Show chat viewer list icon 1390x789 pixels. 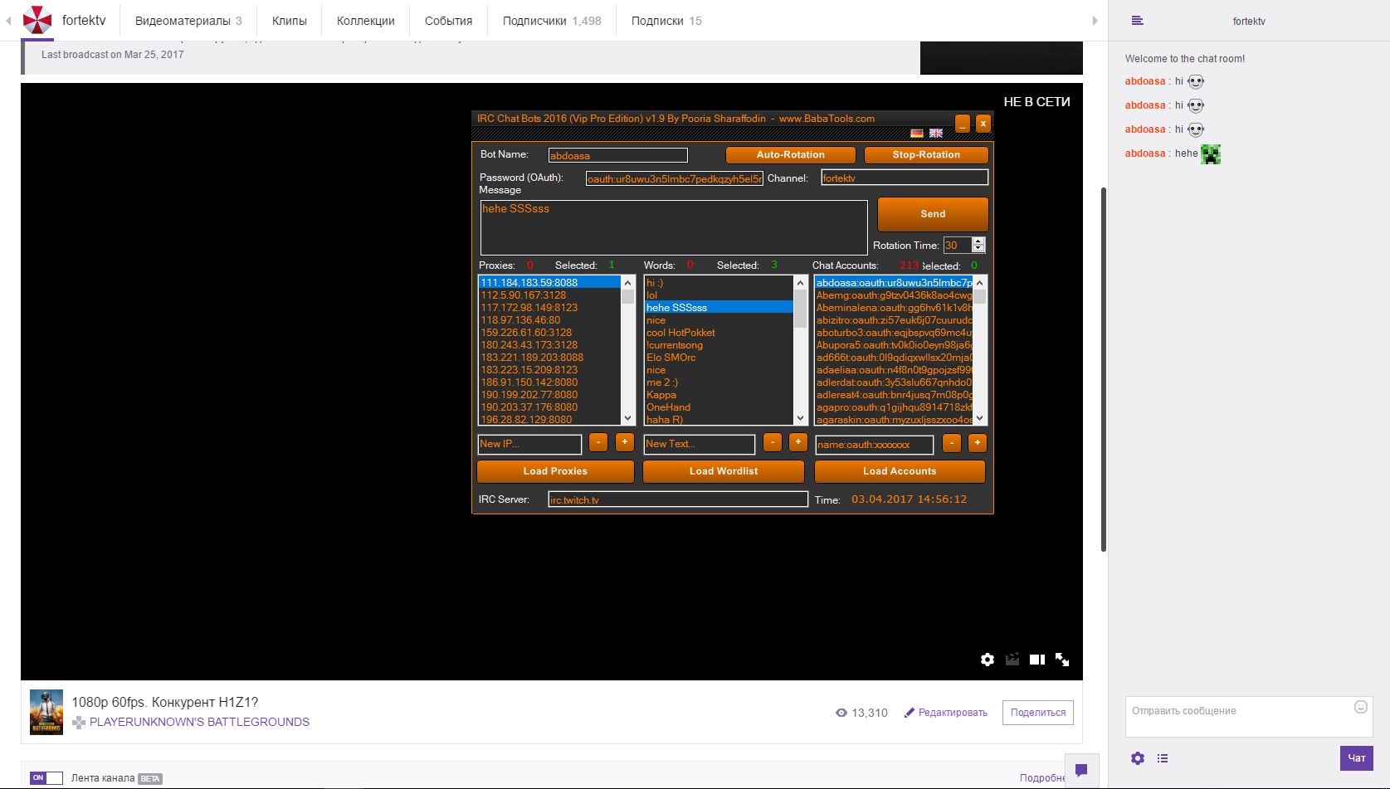pos(1163,758)
